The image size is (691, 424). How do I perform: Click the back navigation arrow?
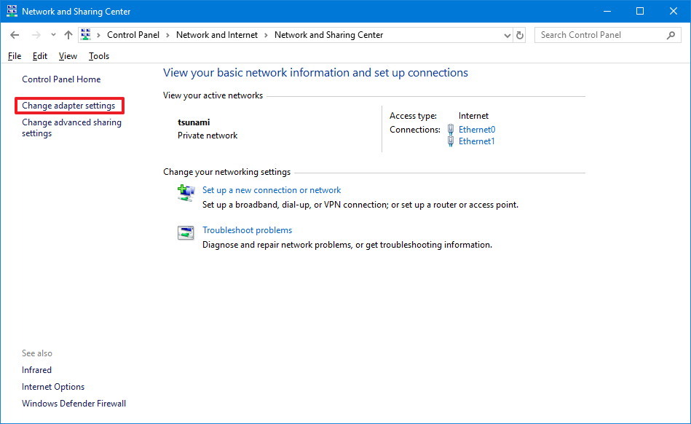(x=15, y=34)
